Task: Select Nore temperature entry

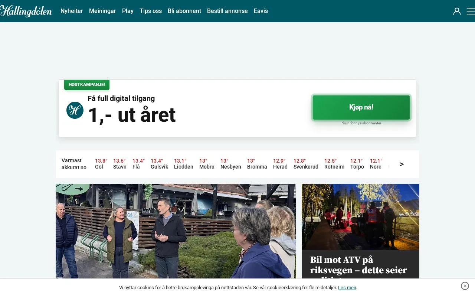Action: pyautogui.click(x=376, y=164)
